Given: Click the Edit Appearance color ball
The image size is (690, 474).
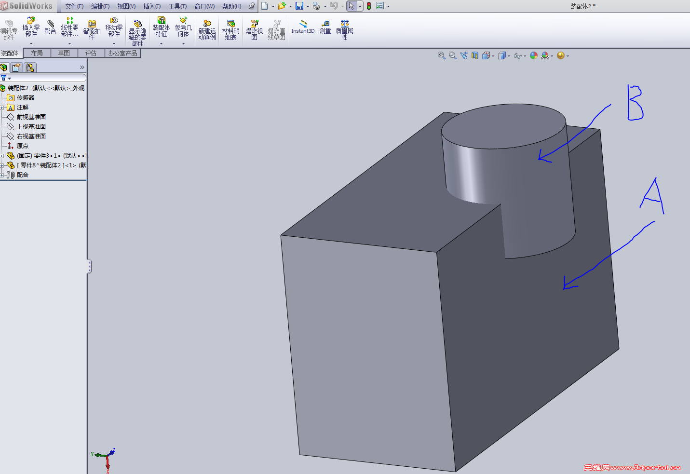Looking at the screenshot, I should coord(534,55).
